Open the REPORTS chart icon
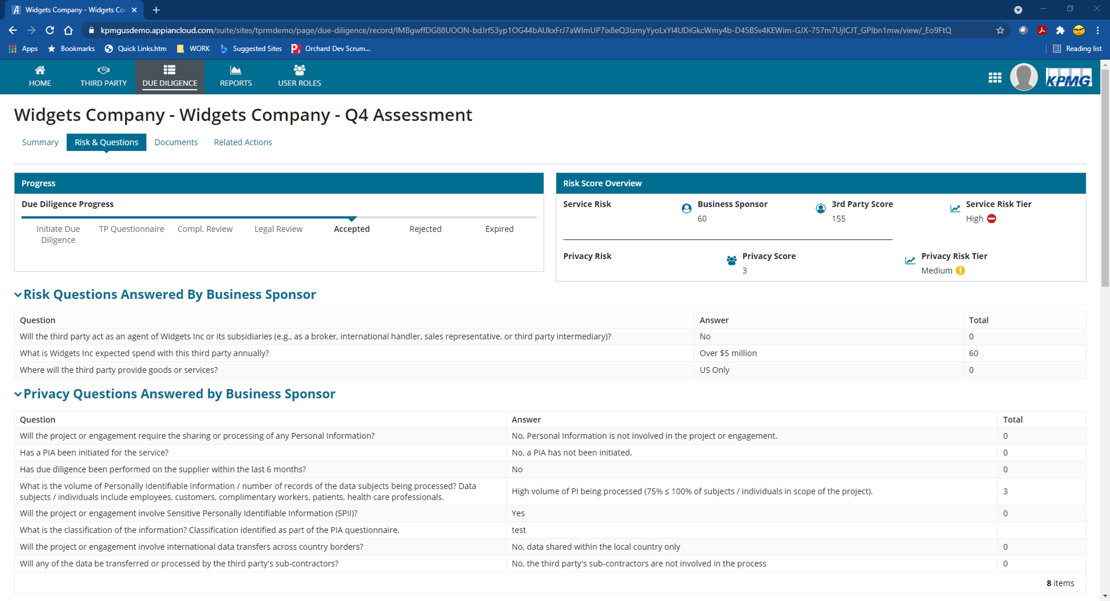The height and width of the screenshot is (601, 1110). coord(236,70)
